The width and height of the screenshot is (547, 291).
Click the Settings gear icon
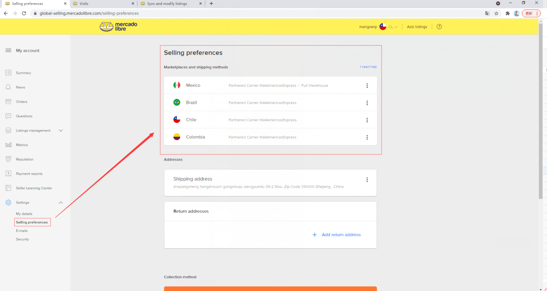pos(8,202)
